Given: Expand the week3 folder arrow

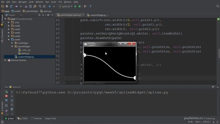Looking at the screenshot, I should tap(9, 33).
